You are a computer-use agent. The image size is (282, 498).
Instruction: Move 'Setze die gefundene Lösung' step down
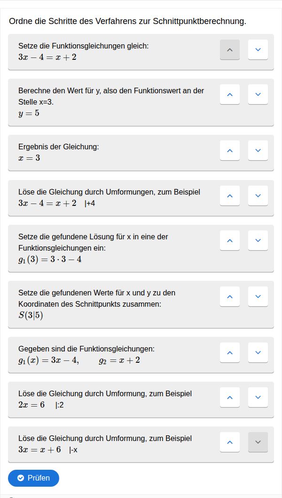click(258, 240)
